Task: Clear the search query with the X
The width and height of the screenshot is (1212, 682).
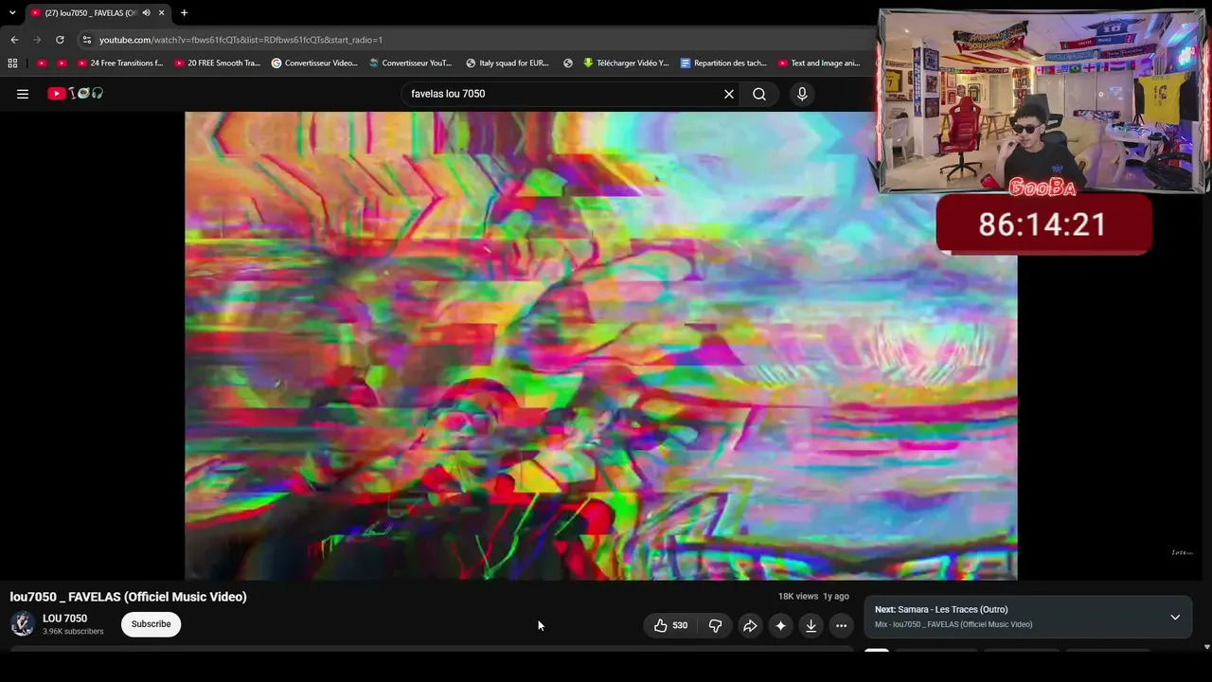Action: [729, 94]
